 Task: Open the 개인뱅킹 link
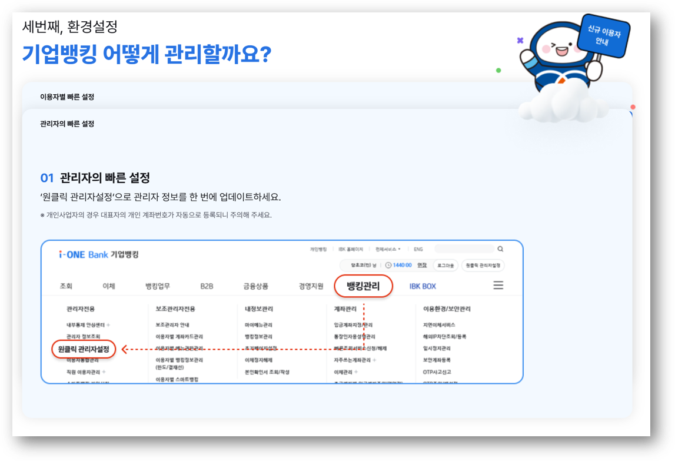coord(318,249)
